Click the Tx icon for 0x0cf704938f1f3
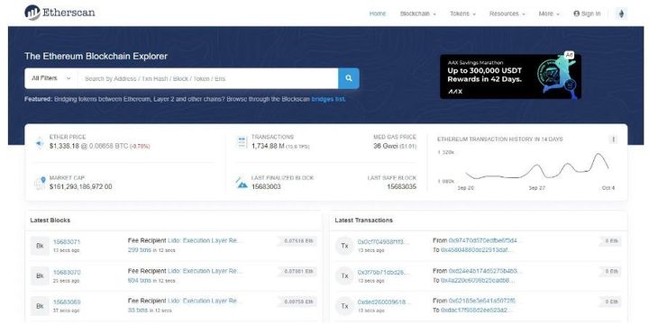 pos(344,246)
